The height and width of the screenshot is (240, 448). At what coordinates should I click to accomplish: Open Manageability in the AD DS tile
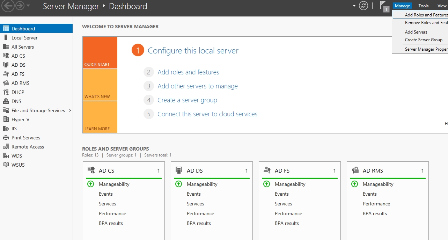click(x=202, y=184)
